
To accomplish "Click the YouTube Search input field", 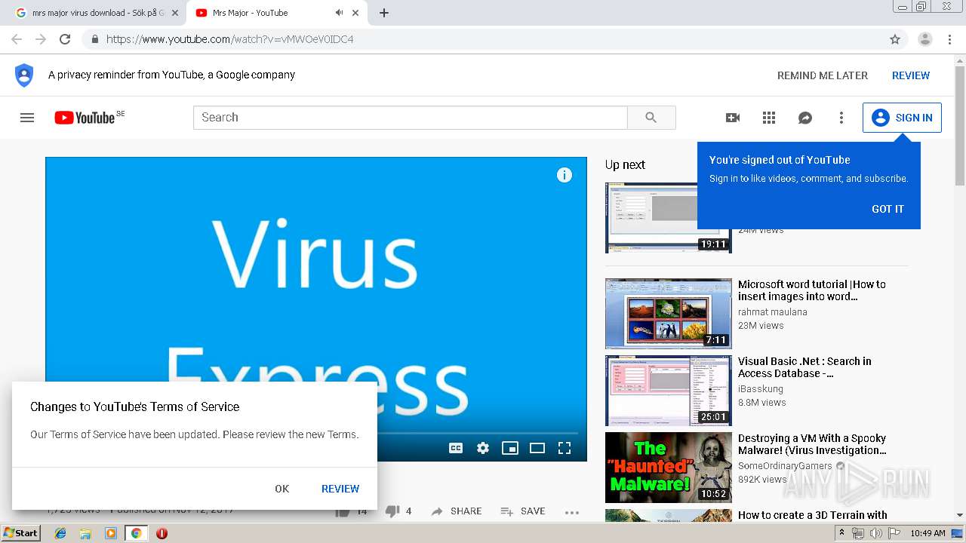I will [x=411, y=118].
